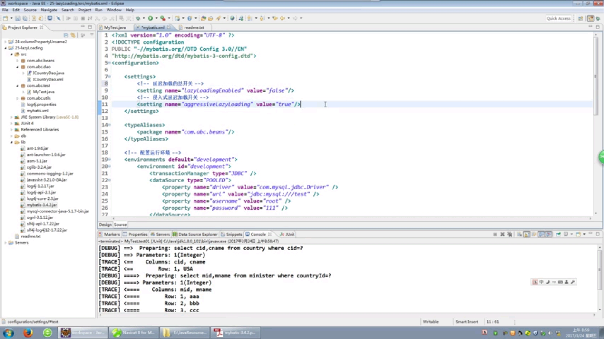Toggle Show Console on standard output
The width and height of the screenshot is (604, 339).
541,234
